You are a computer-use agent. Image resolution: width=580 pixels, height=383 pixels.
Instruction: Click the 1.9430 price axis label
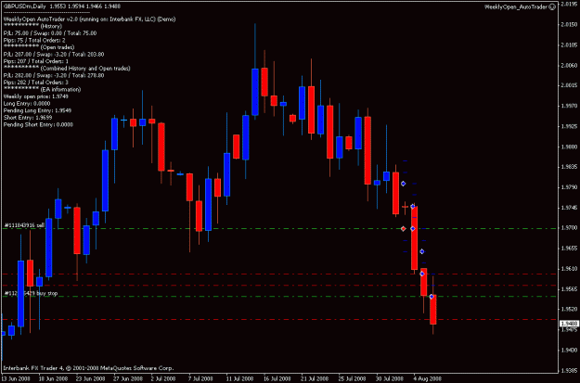(569, 350)
